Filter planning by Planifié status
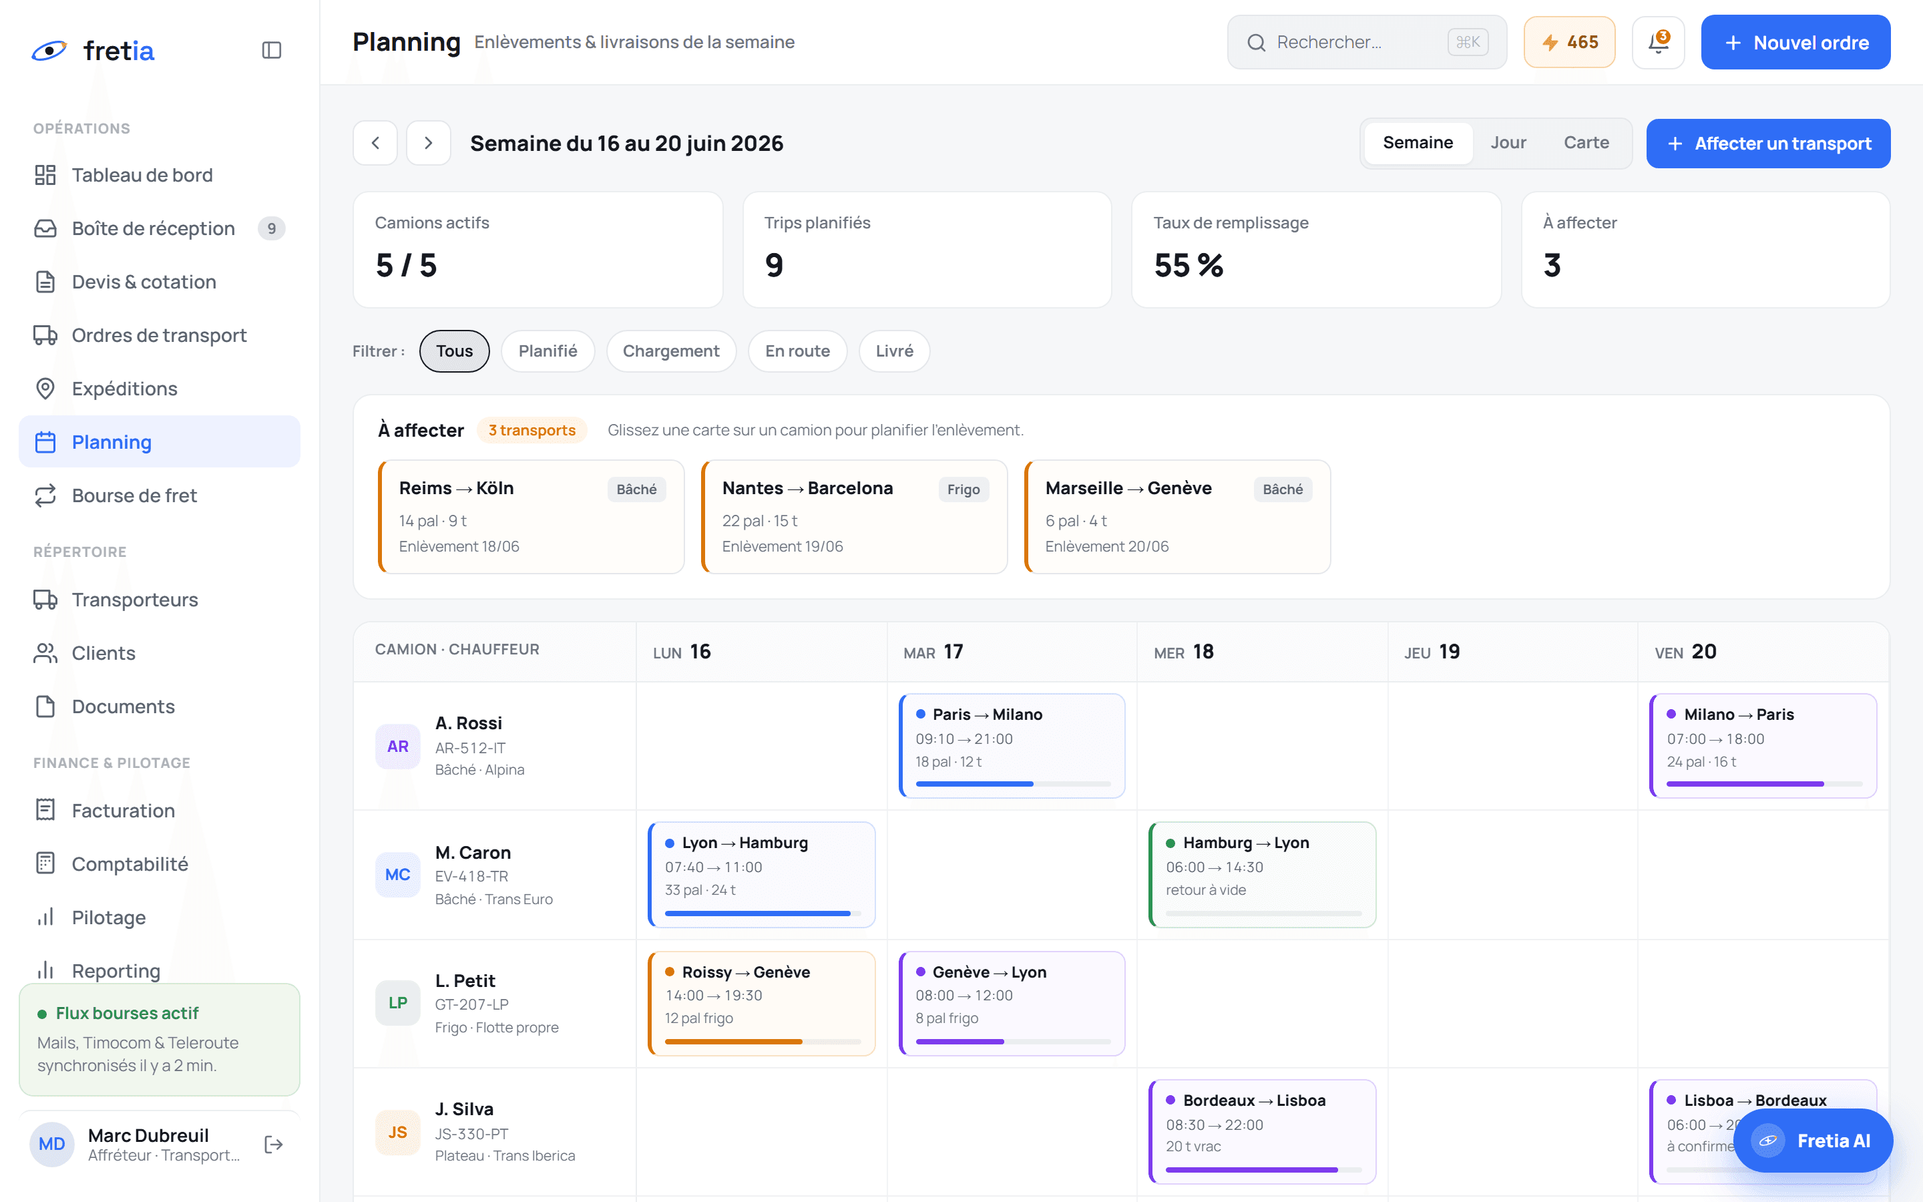The image size is (1923, 1202). click(x=548, y=351)
